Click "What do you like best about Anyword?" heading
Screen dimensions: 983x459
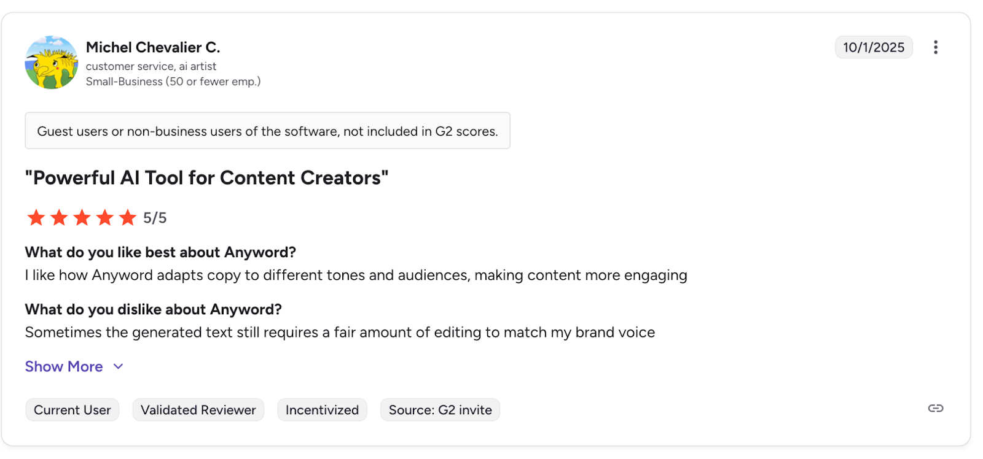point(160,252)
